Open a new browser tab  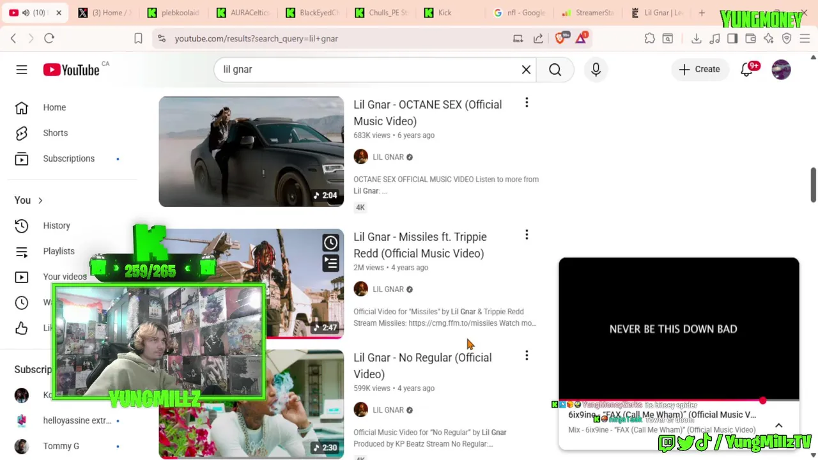tap(702, 13)
